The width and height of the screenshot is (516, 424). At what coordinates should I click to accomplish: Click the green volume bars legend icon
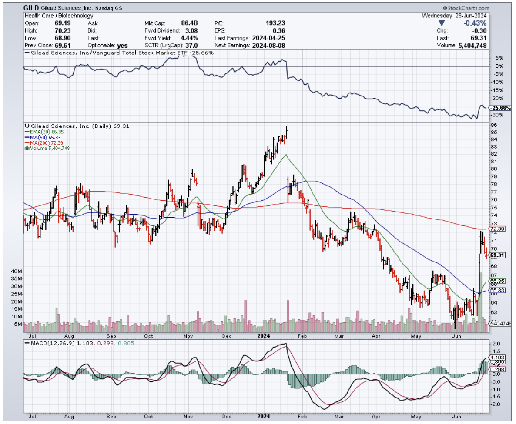click(x=27, y=148)
